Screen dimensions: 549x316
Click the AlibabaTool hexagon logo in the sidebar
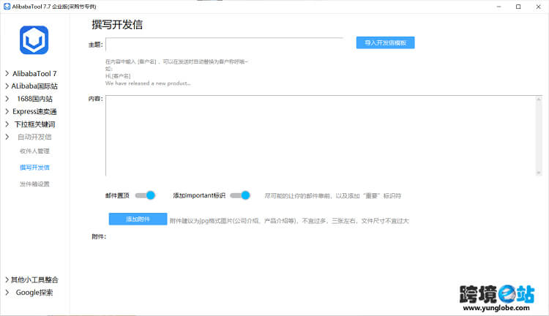point(34,40)
